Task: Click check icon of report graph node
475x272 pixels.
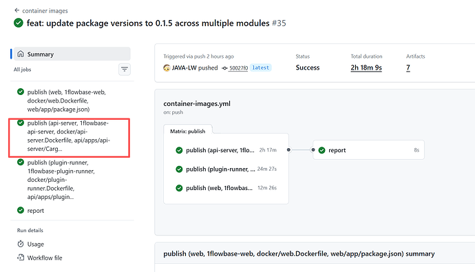Action: tap(322, 150)
